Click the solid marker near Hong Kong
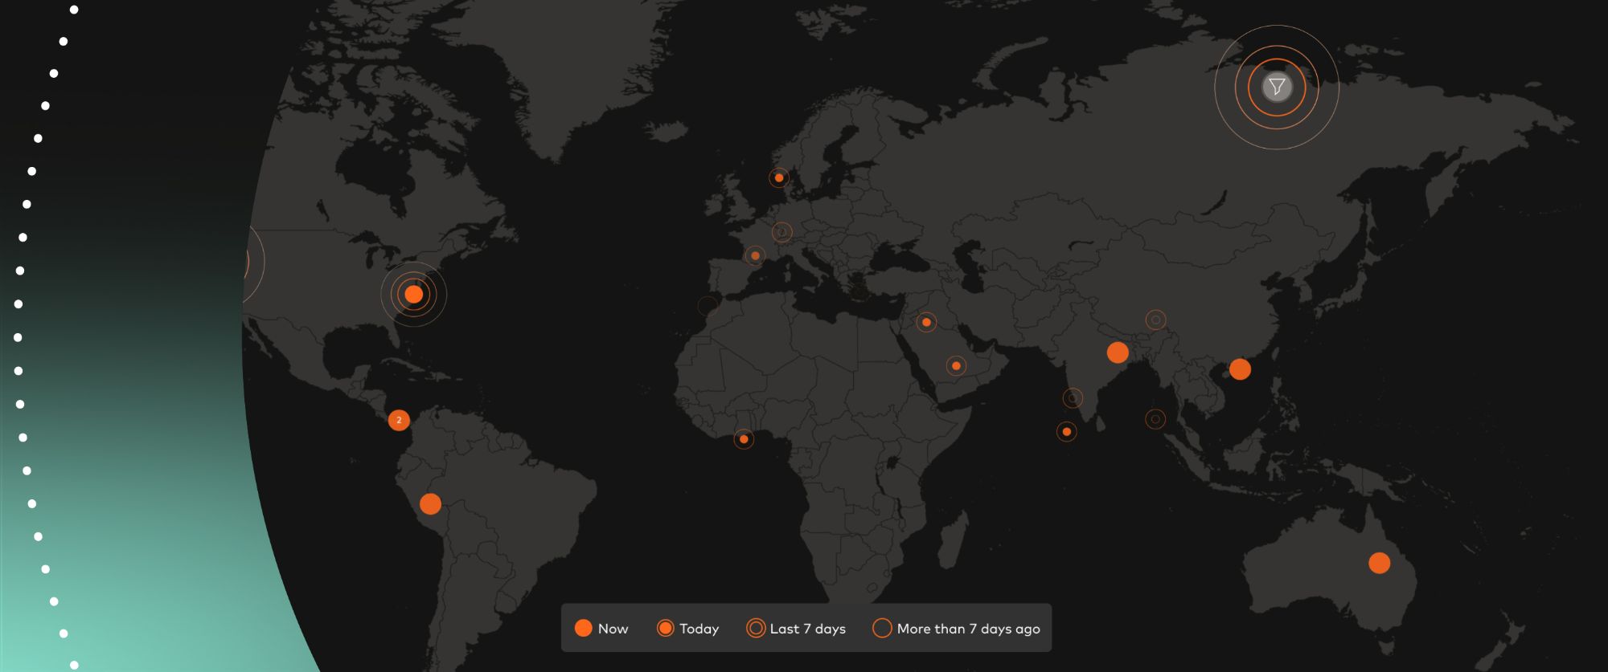Image resolution: width=1608 pixels, height=672 pixels. click(x=1240, y=369)
